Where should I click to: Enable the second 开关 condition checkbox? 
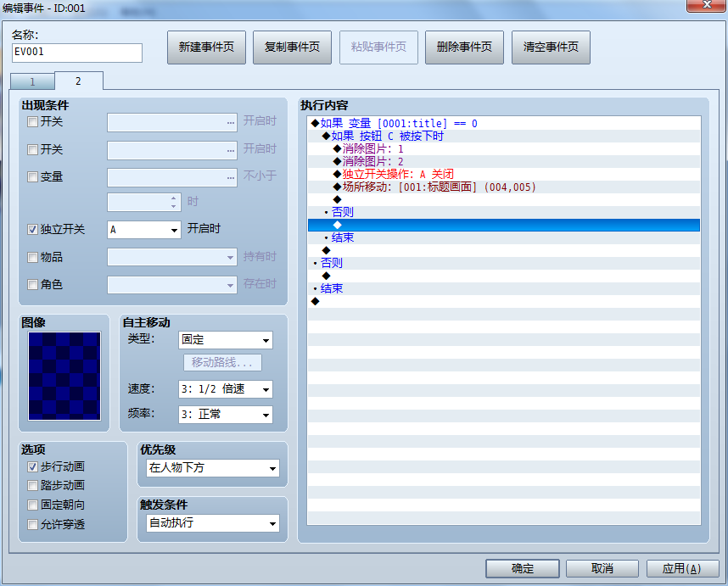point(32,149)
